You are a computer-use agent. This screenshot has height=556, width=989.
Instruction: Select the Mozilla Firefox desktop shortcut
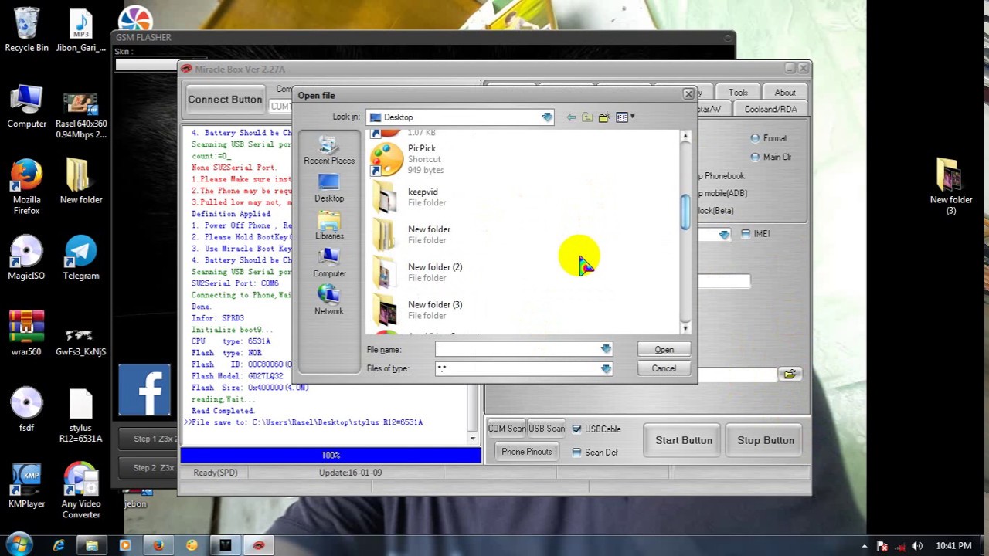pos(26,186)
